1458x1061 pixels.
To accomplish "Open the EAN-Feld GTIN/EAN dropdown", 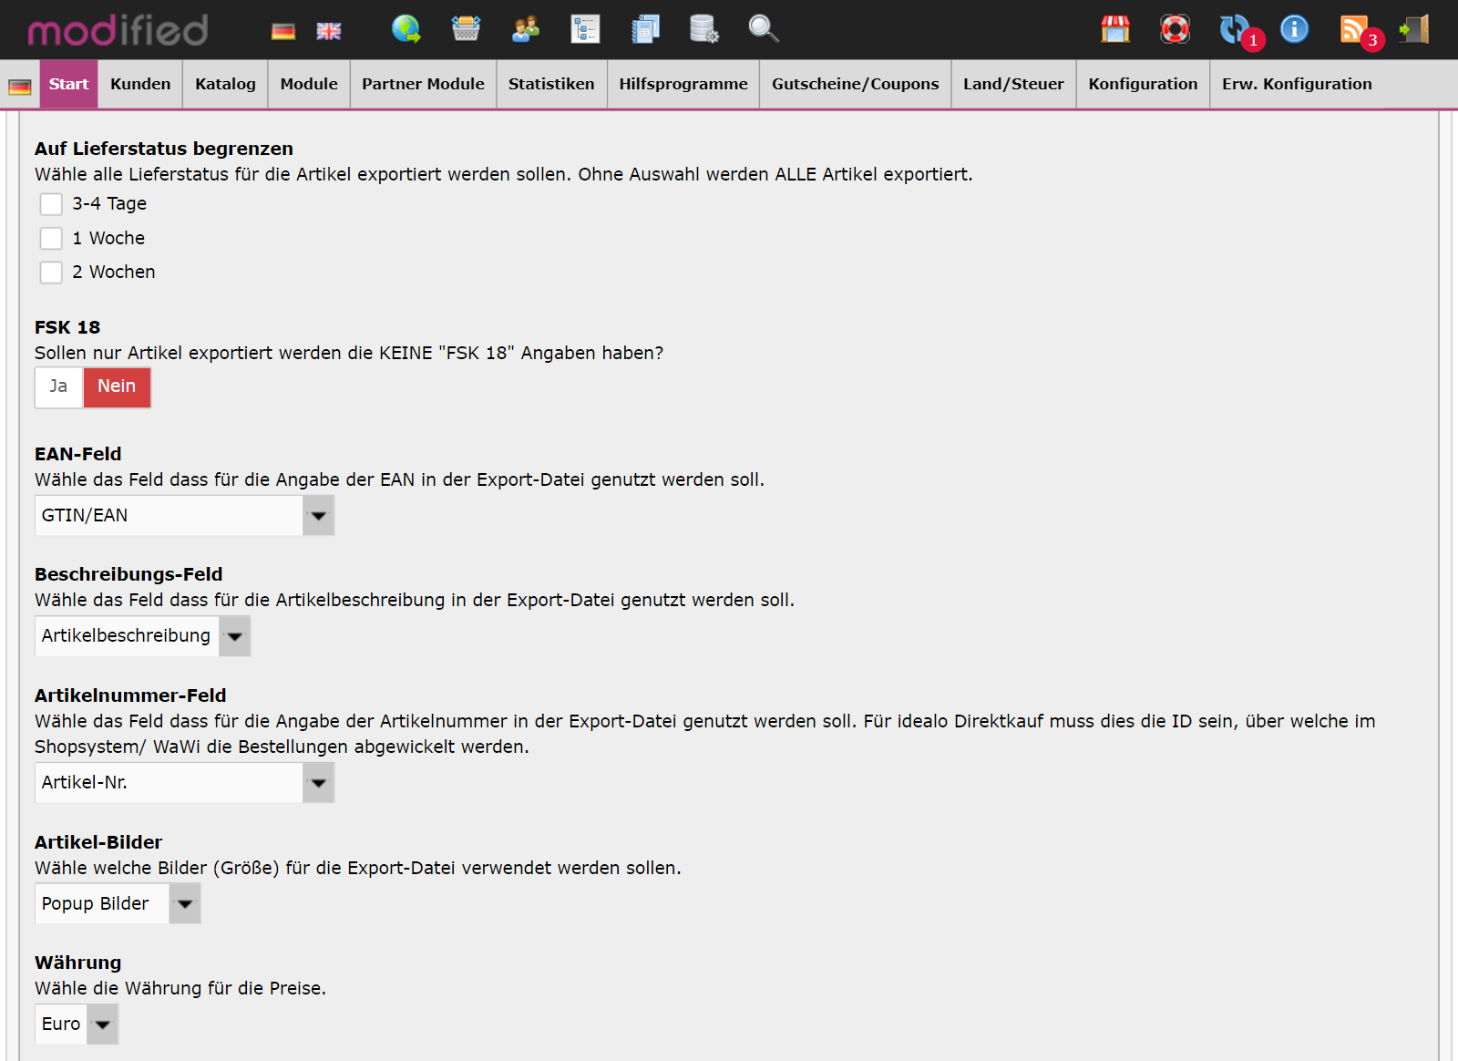I will tap(184, 516).
